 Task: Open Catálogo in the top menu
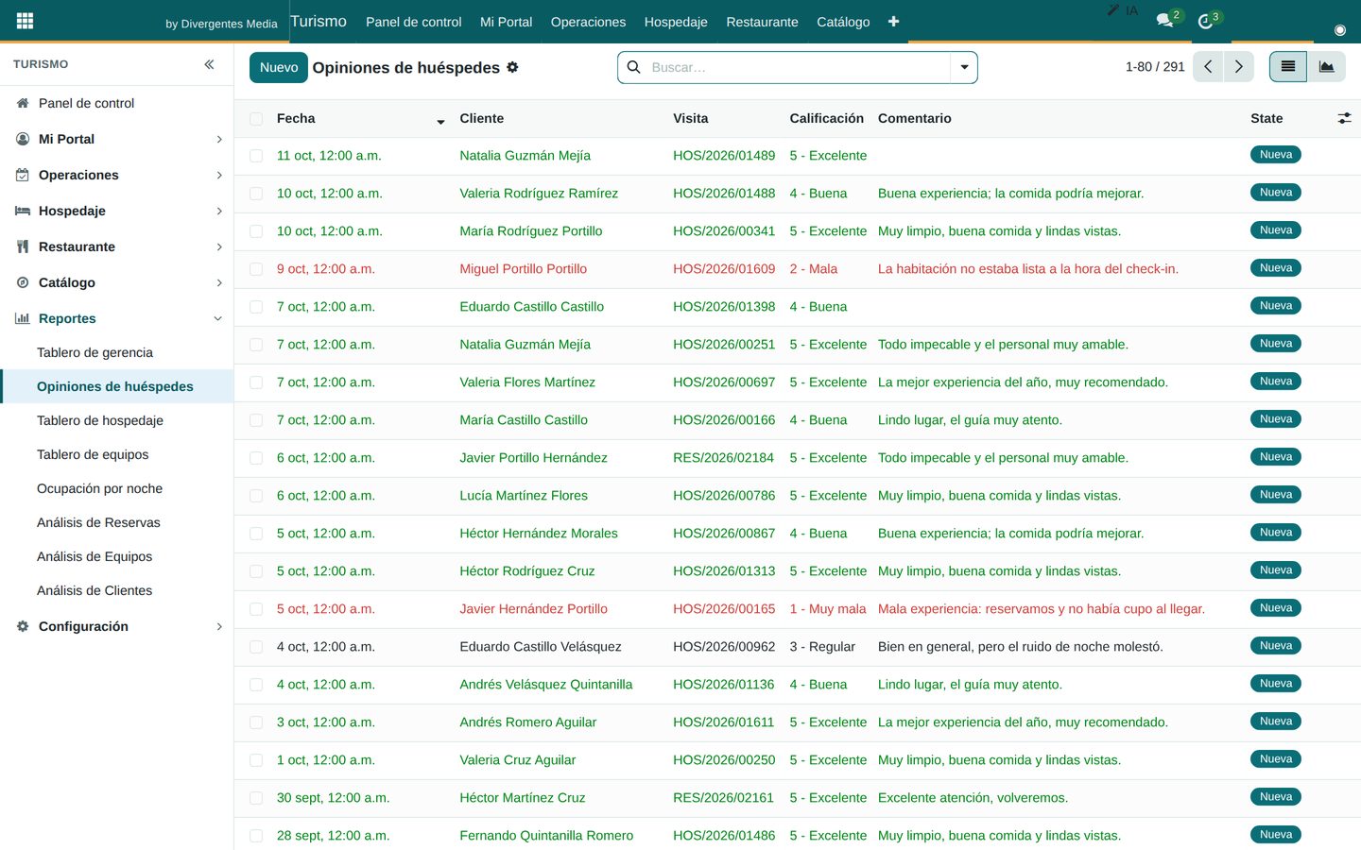pyautogui.click(x=843, y=22)
